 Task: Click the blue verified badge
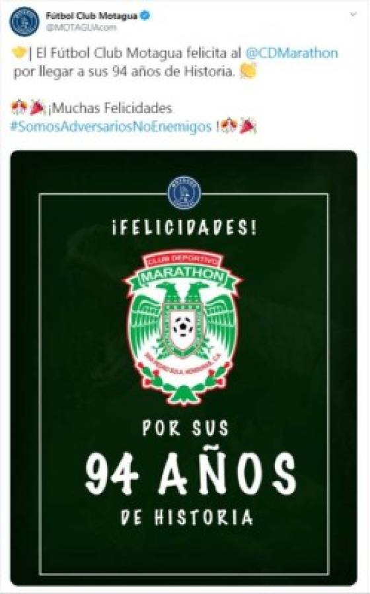[x=145, y=16]
